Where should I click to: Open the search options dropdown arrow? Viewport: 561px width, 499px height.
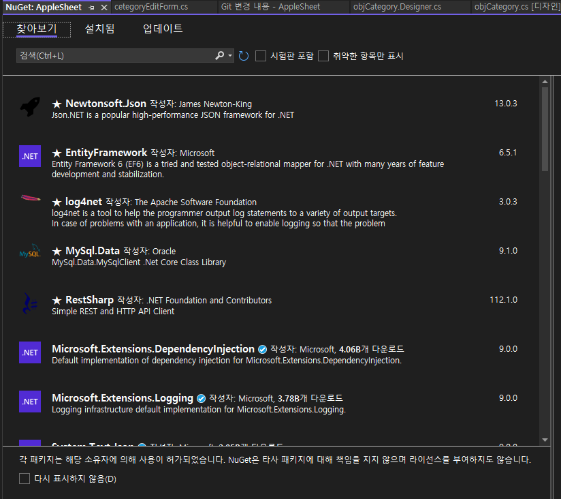[230, 55]
